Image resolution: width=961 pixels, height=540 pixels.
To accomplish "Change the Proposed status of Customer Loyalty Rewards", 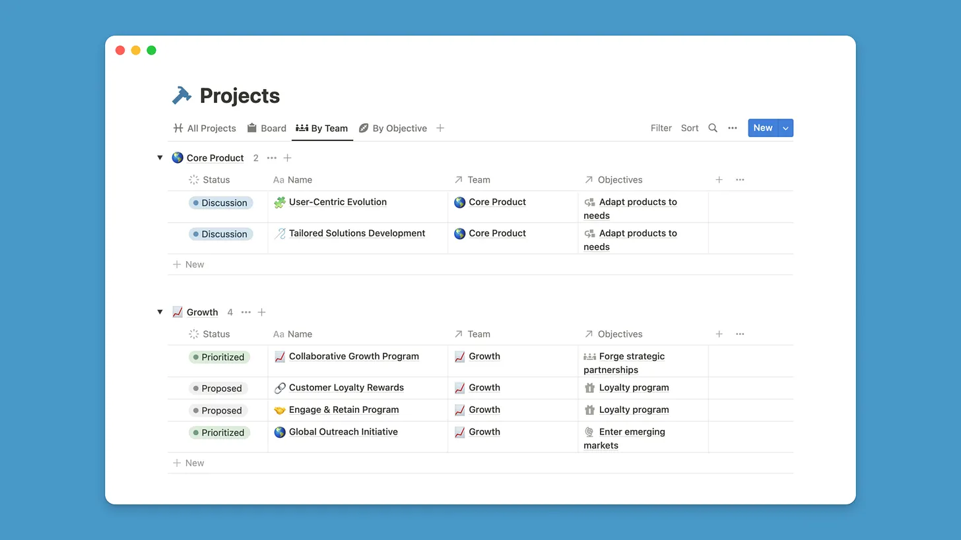I will [218, 388].
